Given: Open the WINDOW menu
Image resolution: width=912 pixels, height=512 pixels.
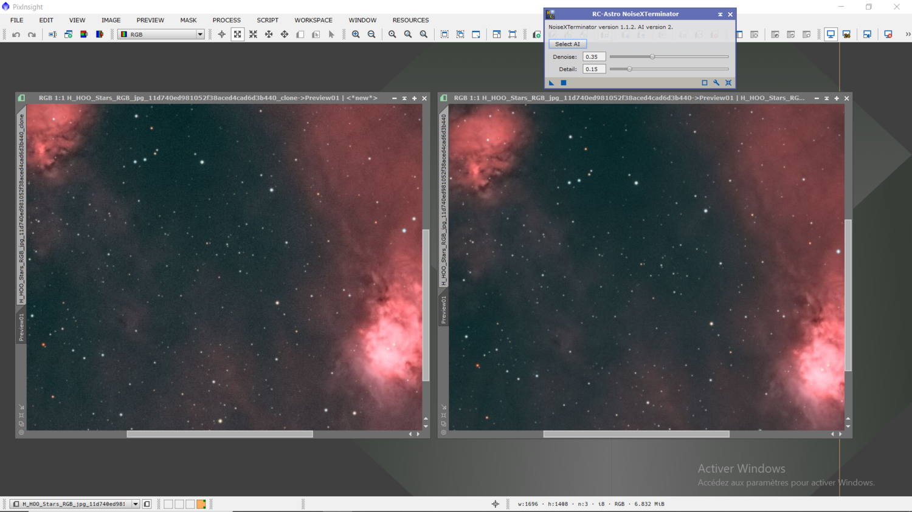Looking at the screenshot, I should (362, 20).
